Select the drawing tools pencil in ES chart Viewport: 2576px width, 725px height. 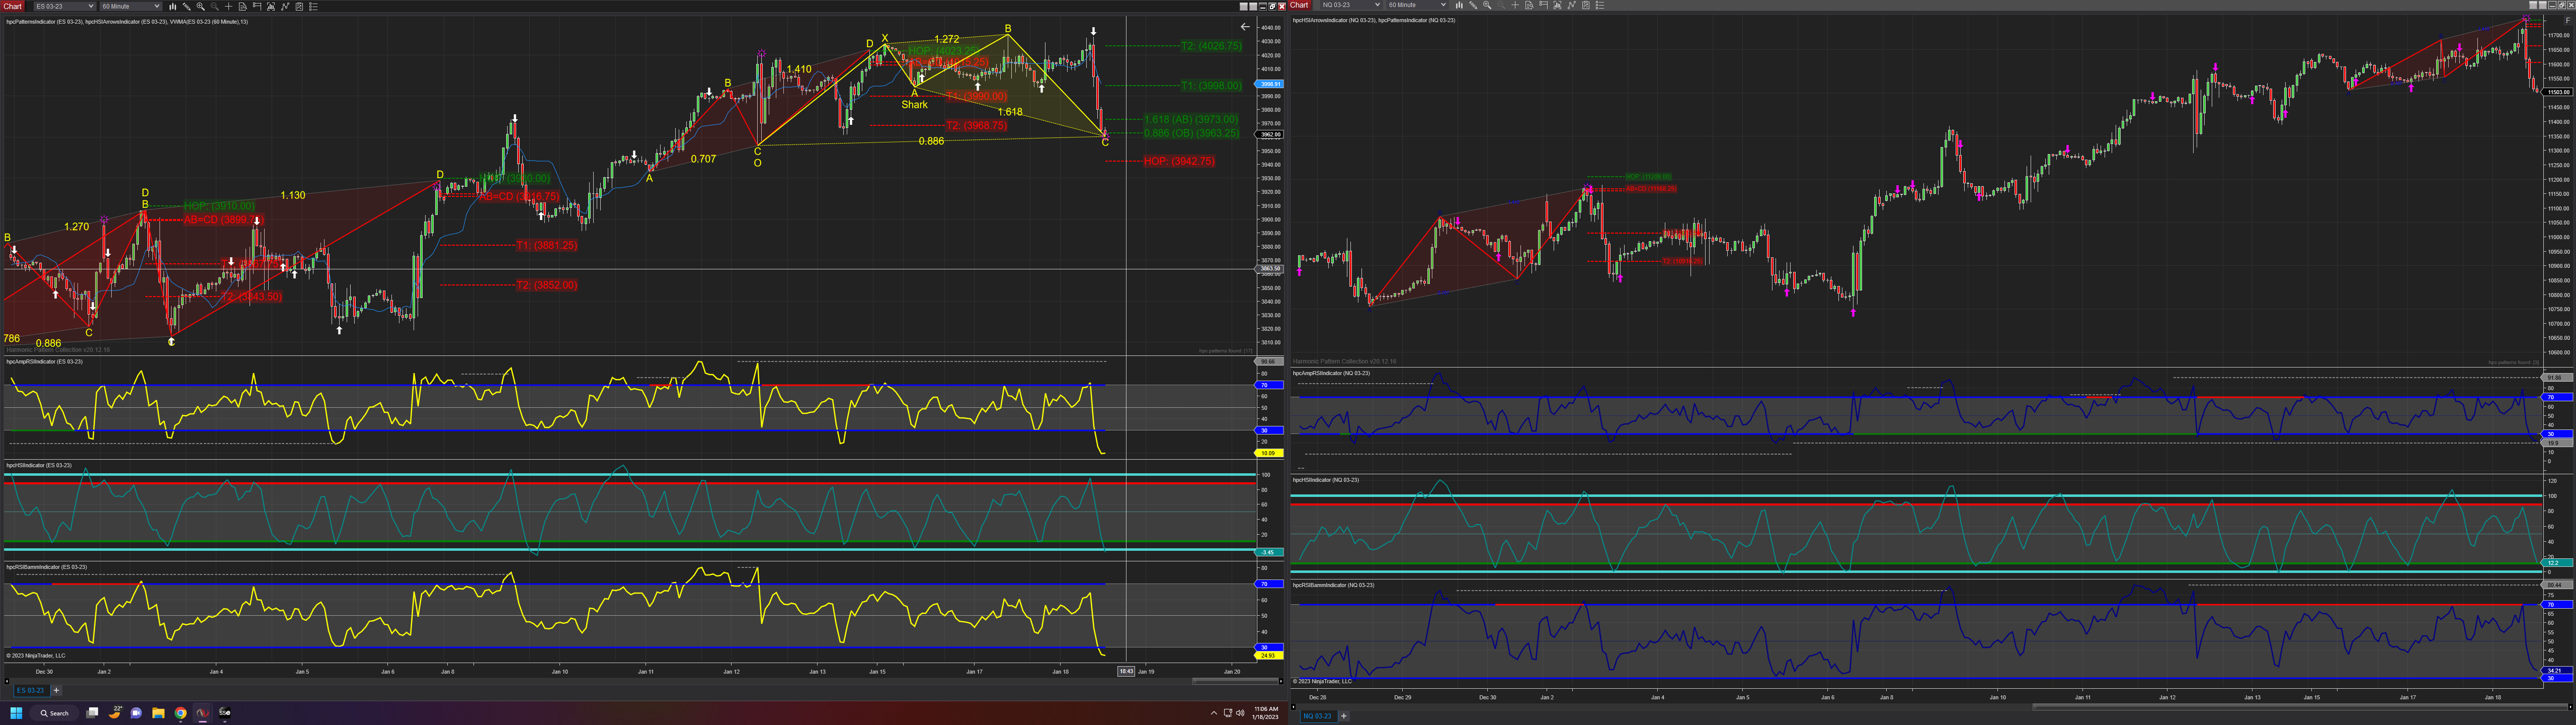[x=187, y=6]
